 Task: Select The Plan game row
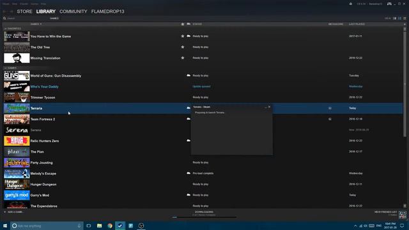click(203, 152)
